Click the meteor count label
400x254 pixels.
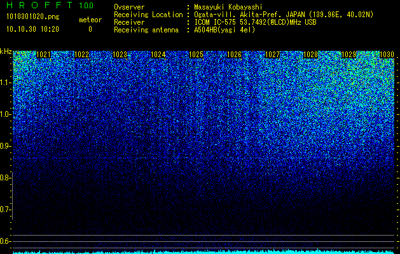point(90,20)
